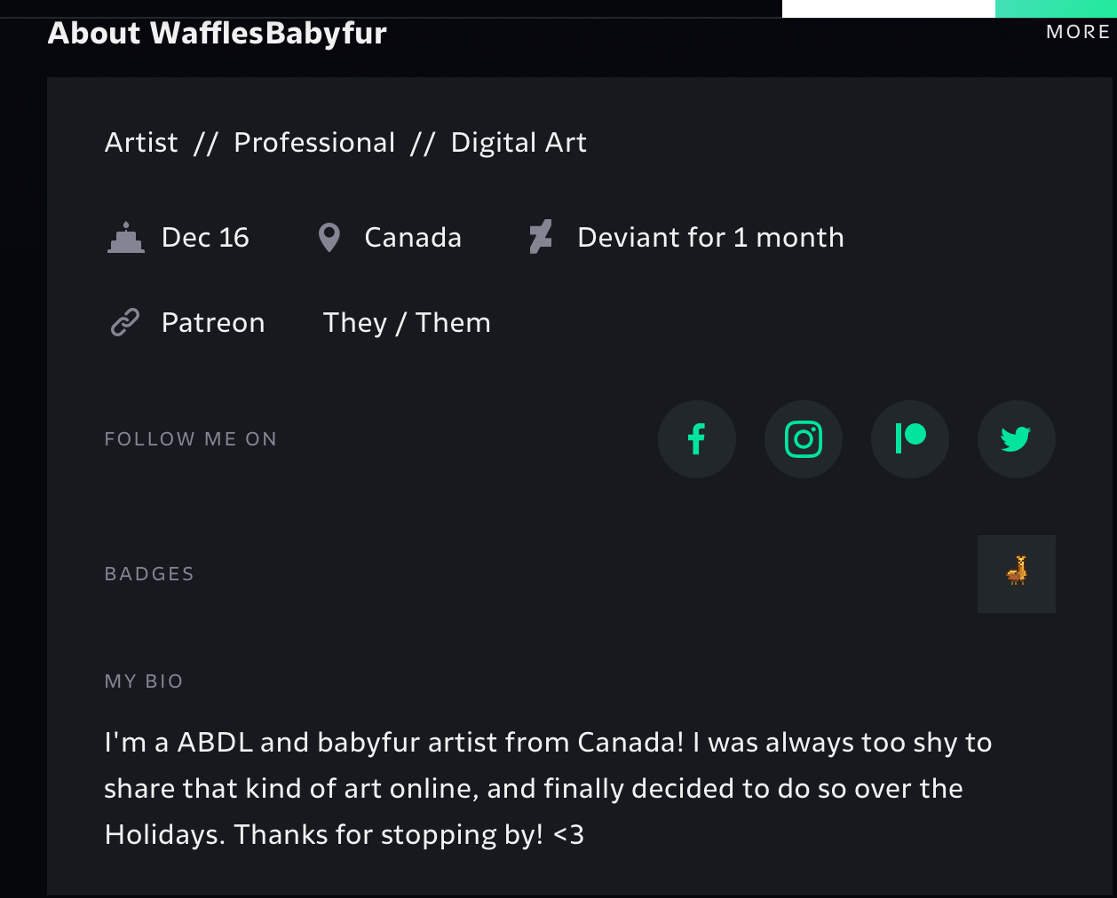
Task: Open the Instagram social link icon
Action: tap(804, 439)
